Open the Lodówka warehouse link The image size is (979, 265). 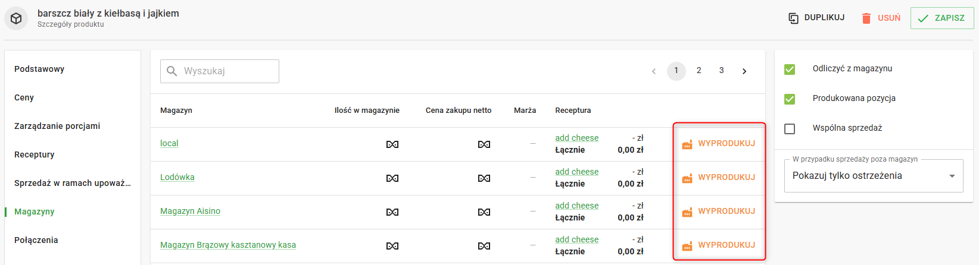pos(177,177)
